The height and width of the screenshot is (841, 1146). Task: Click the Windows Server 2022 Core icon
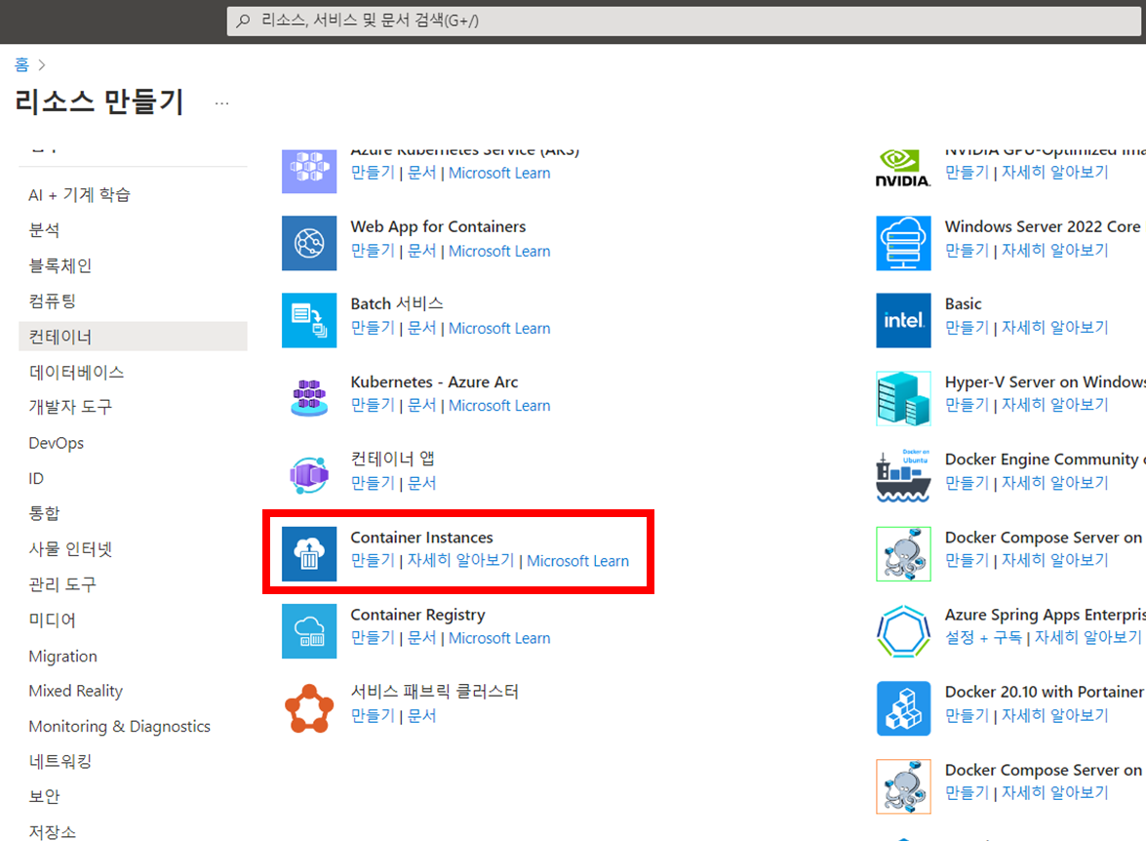[903, 243]
